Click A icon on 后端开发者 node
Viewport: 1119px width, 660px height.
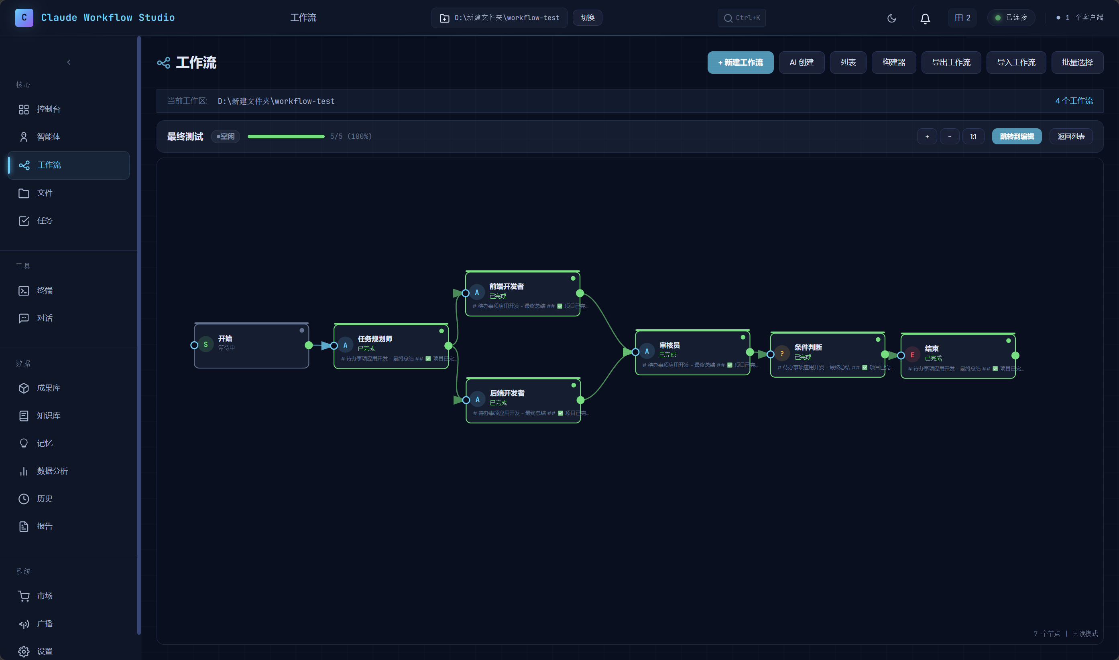pyautogui.click(x=478, y=399)
